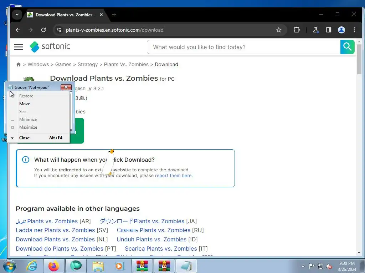Image resolution: width=365 pixels, height=273 pixels.
Task: Launch Firefox from the taskbar
Action: [54, 266]
